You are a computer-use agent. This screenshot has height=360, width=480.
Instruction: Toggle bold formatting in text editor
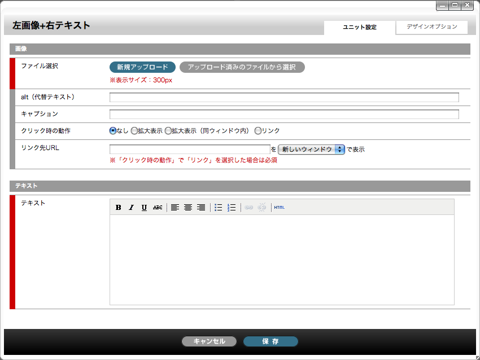pos(118,208)
